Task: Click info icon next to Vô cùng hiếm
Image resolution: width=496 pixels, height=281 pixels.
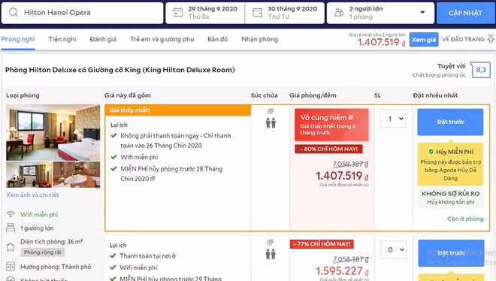Action: [x=350, y=117]
